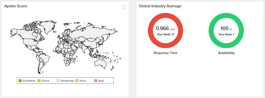Toggle the Moderate legend swatch

pyautogui.click(x=58, y=81)
